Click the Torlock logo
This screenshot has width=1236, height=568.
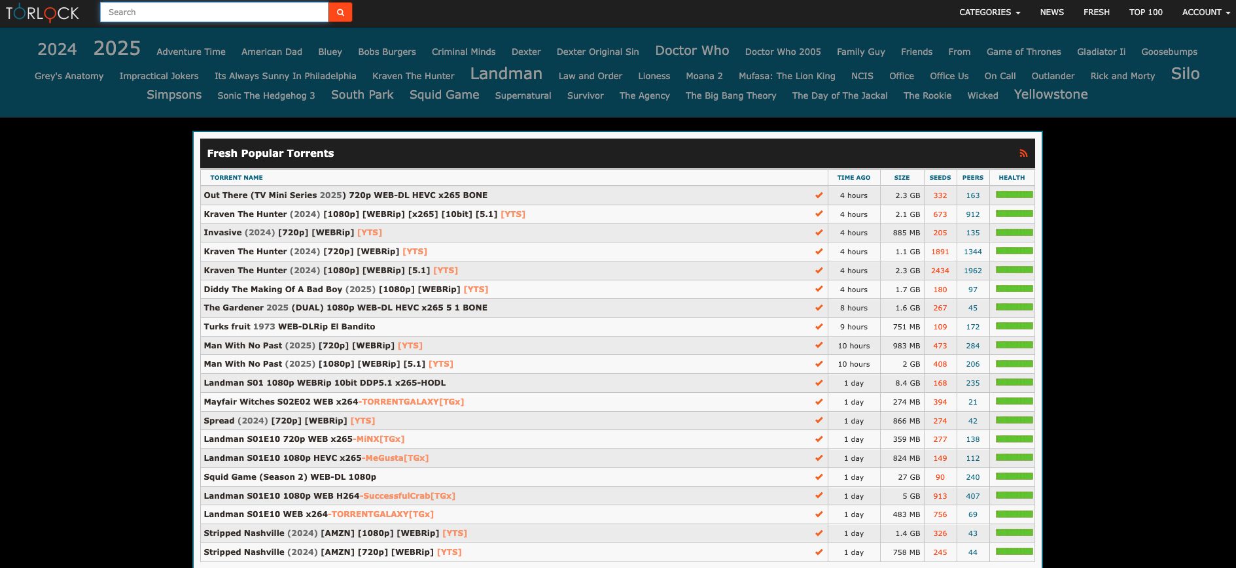click(43, 12)
